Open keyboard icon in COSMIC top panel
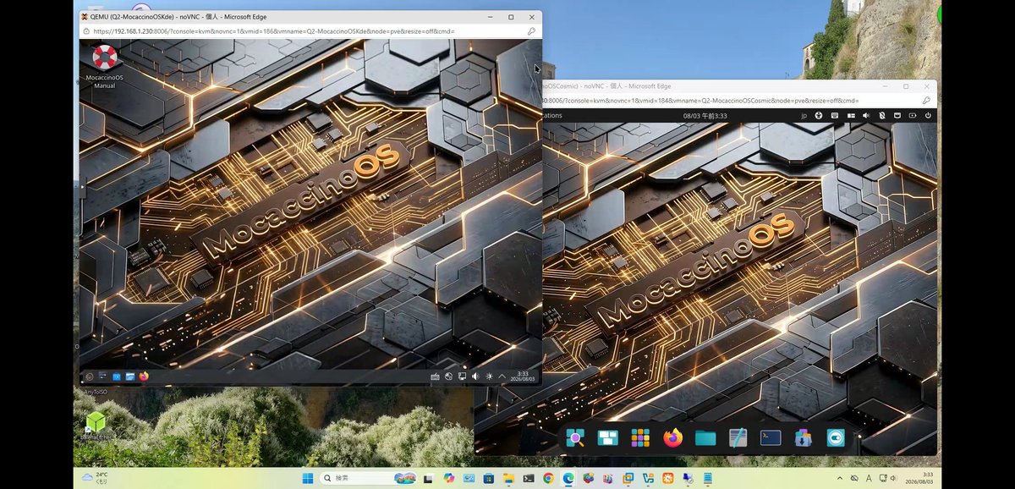Viewport: 1015px width, 489px height. (834, 115)
